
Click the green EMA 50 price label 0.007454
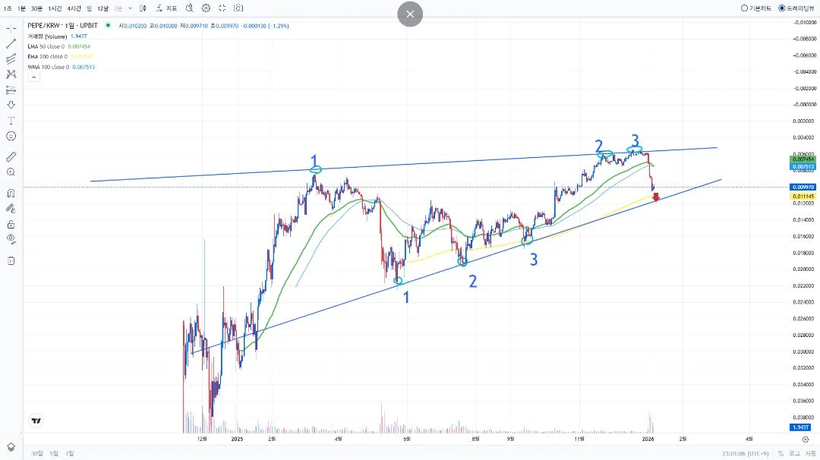pos(803,159)
